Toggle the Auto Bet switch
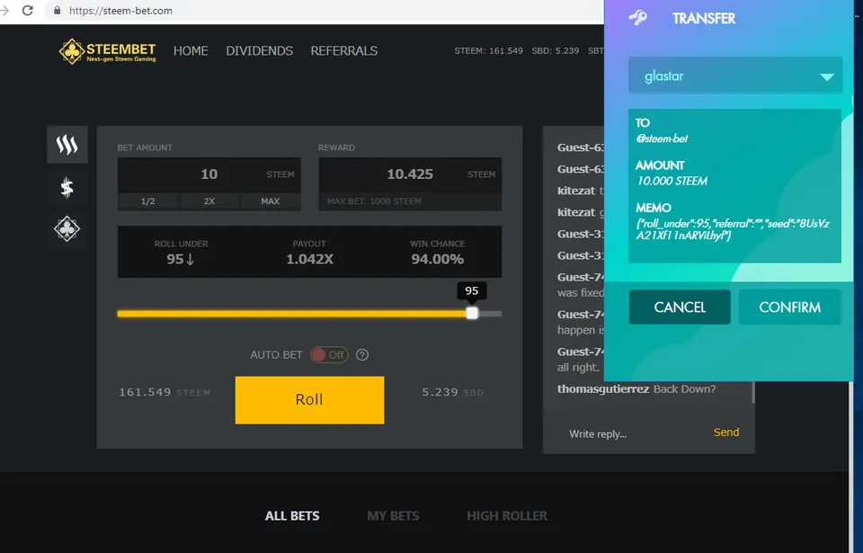Image resolution: width=863 pixels, height=553 pixels. click(329, 354)
